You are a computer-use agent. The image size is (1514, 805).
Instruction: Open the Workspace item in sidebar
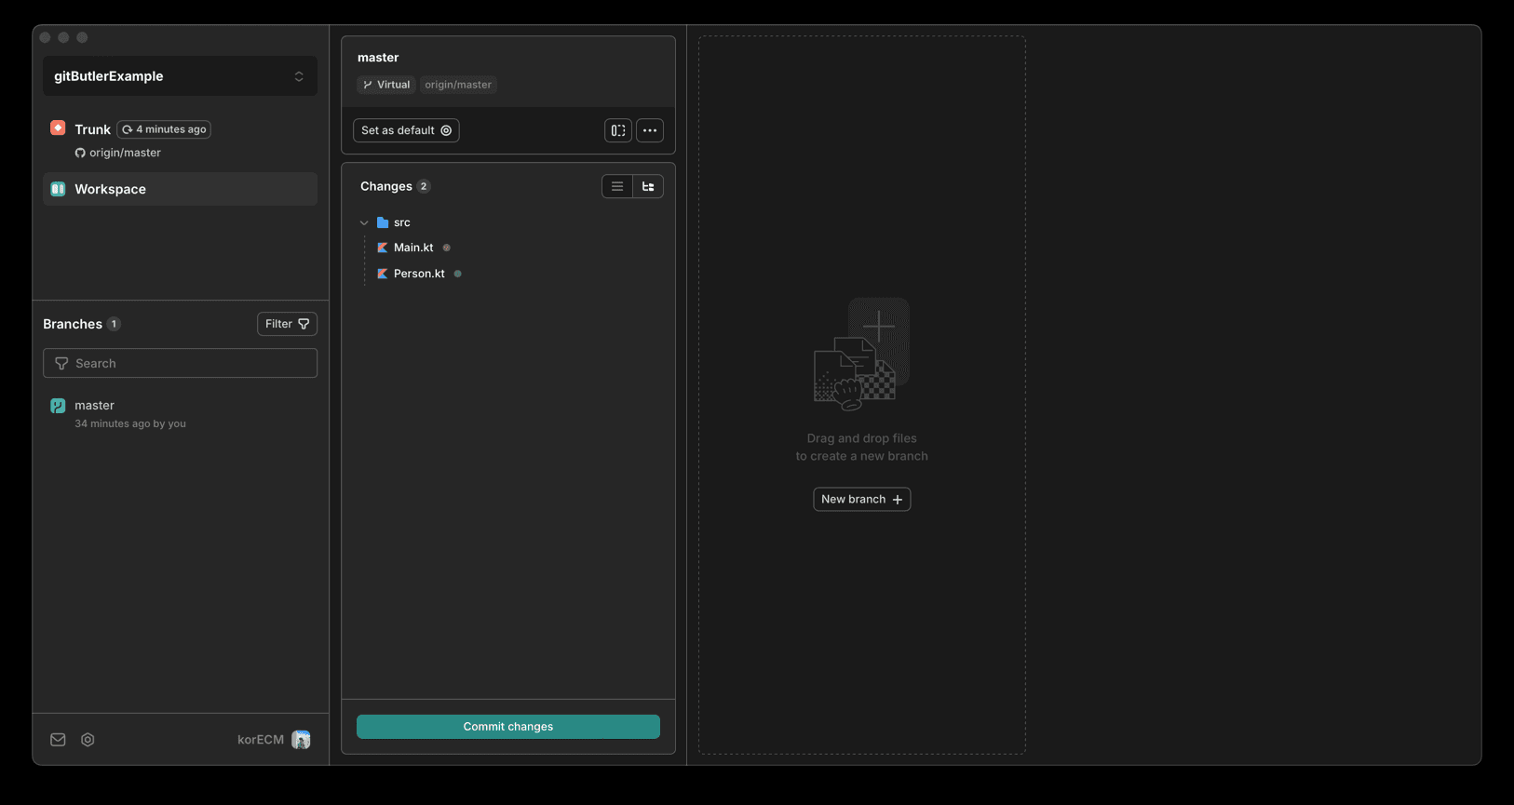180,189
